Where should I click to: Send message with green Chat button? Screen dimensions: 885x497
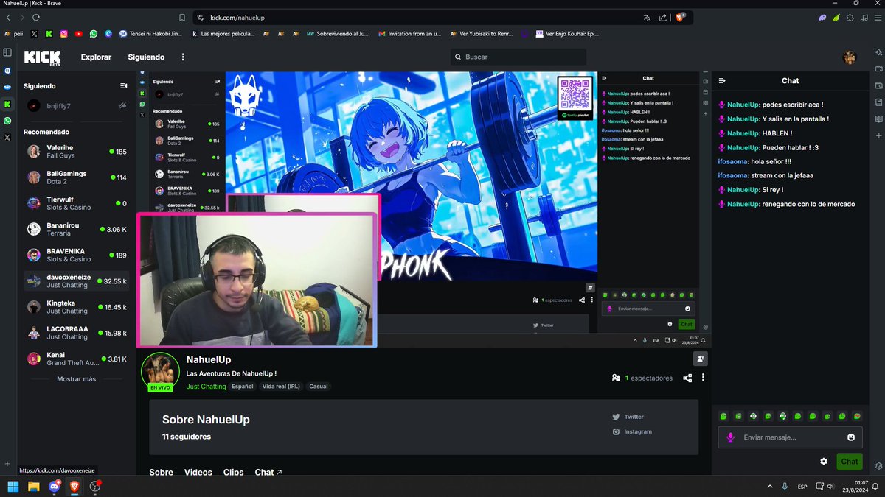pyautogui.click(x=850, y=462)
